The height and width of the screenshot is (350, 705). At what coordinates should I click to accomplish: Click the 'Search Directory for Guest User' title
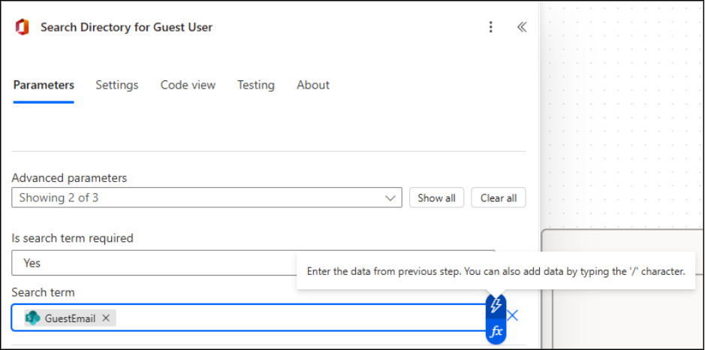126,27
